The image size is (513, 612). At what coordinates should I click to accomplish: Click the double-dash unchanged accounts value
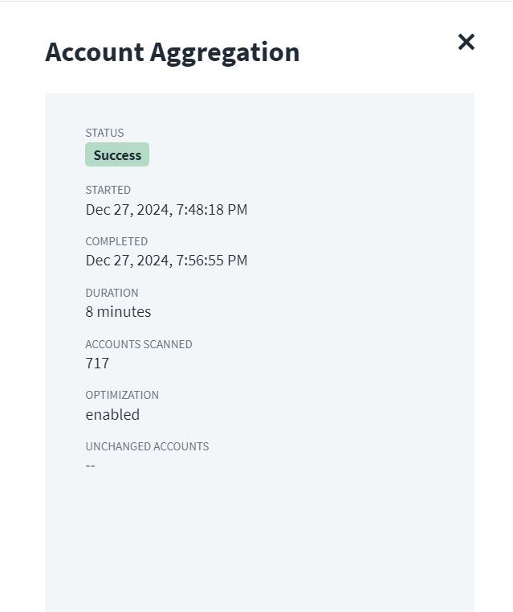tap(91, 466)
